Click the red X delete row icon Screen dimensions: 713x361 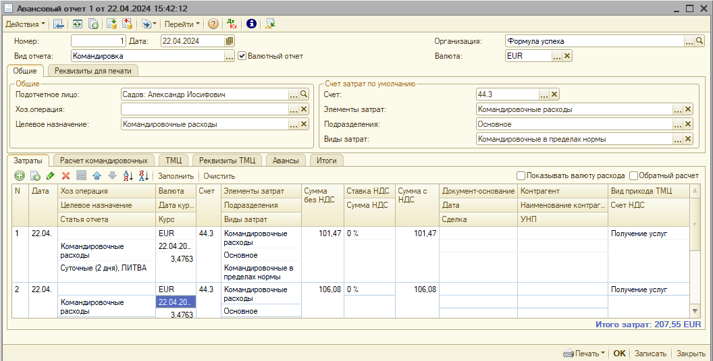66,175
